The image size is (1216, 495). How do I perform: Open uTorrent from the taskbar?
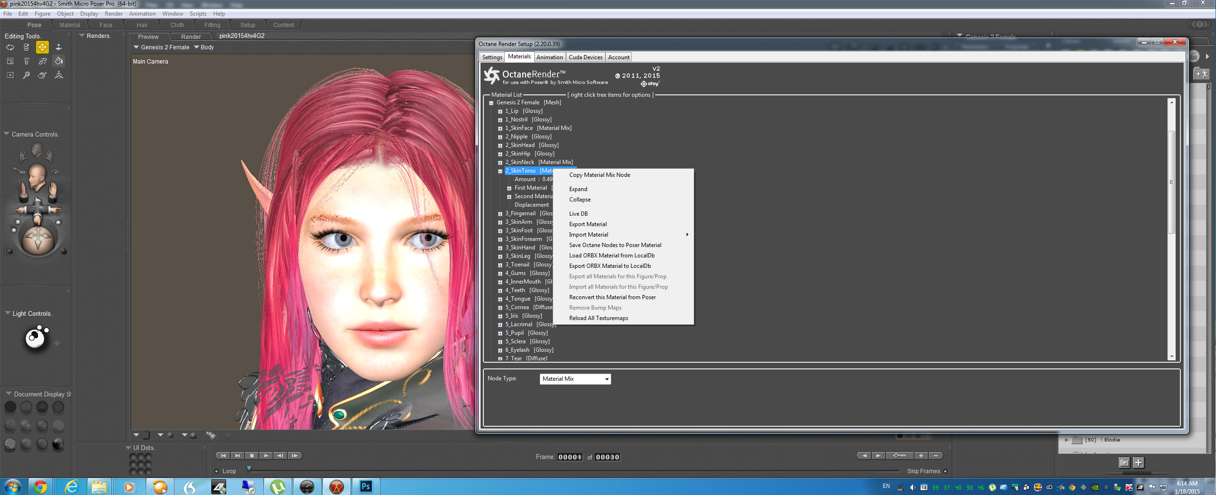point(277,487)
